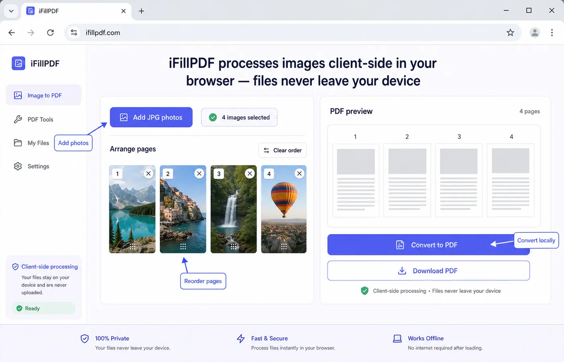Click the address bar showing ifillpdf.com
This screenshot has height=362, width=564.
click(x=293, y=33)
